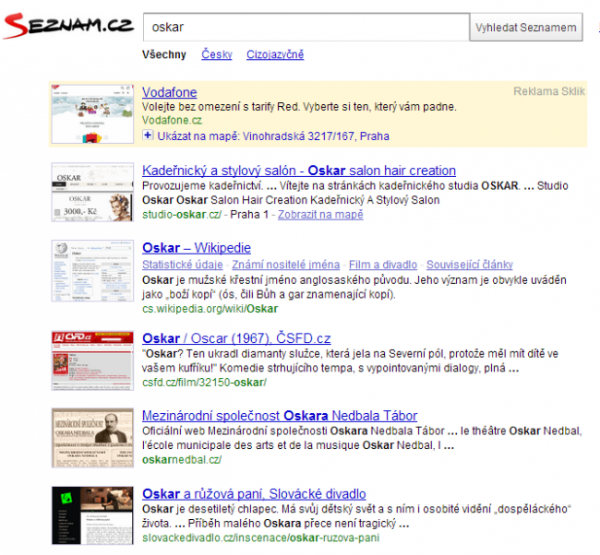Open the Slovácké divadlo dark thumbnail
Screen dimensions: 600x555
[92, 515]
